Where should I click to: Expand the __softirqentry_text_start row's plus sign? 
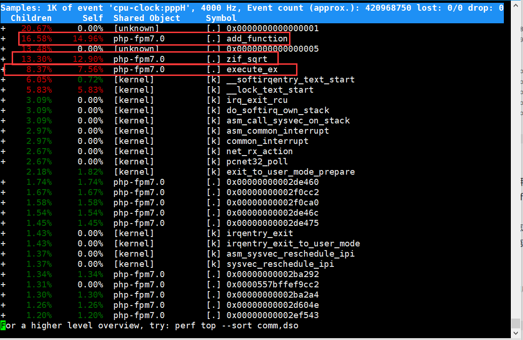[x=3, y=80]
